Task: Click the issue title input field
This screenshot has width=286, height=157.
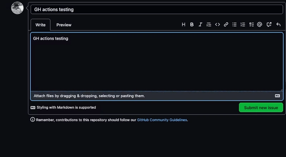Action: (157, 10)
